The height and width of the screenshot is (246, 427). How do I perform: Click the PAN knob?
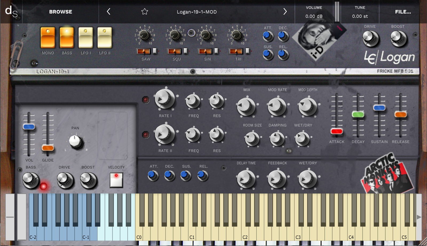[76, 141]
